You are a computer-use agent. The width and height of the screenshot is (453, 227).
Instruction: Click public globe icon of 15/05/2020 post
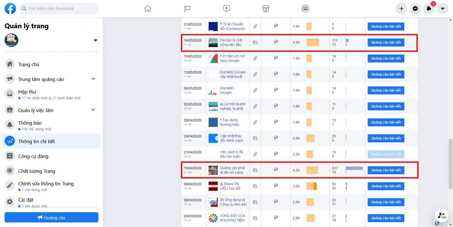(x=276, y=58)
